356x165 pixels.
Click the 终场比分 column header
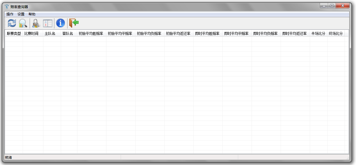[x=336, y=33]
